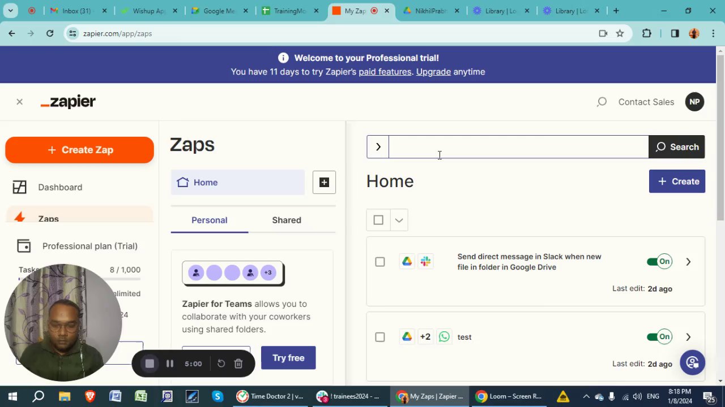Open Windows taskbar search
725x407 pixels.
pos(38,396)
